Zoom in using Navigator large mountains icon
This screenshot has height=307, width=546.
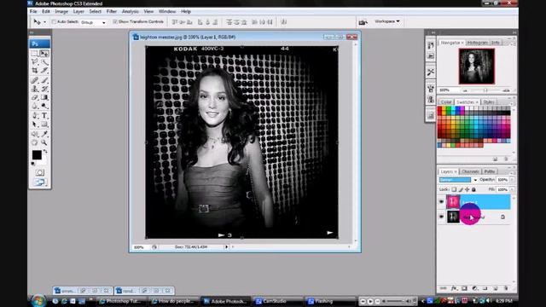506,90
